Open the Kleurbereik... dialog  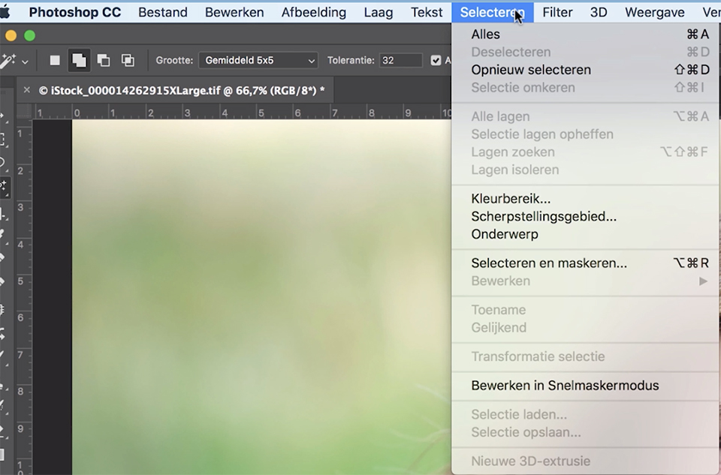[x=585, y=198]
